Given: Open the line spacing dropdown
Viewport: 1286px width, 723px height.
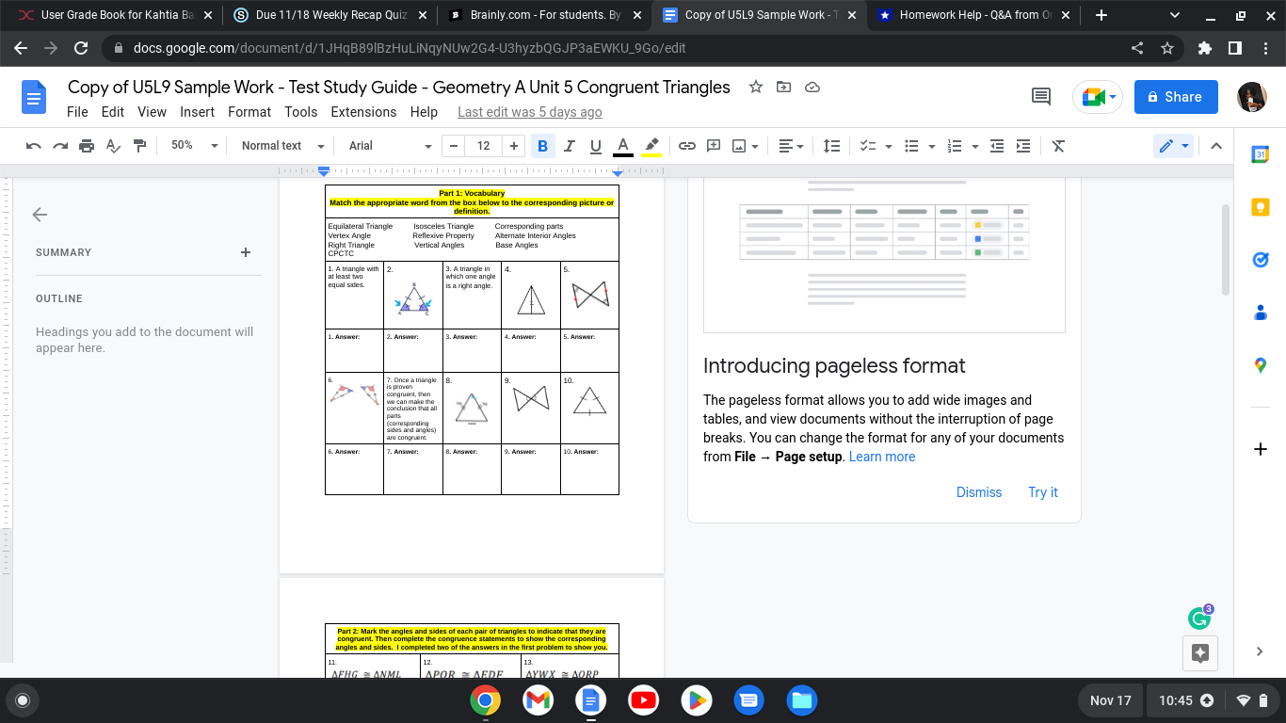Looking at the screenshot, I should (x=831, y=145).
